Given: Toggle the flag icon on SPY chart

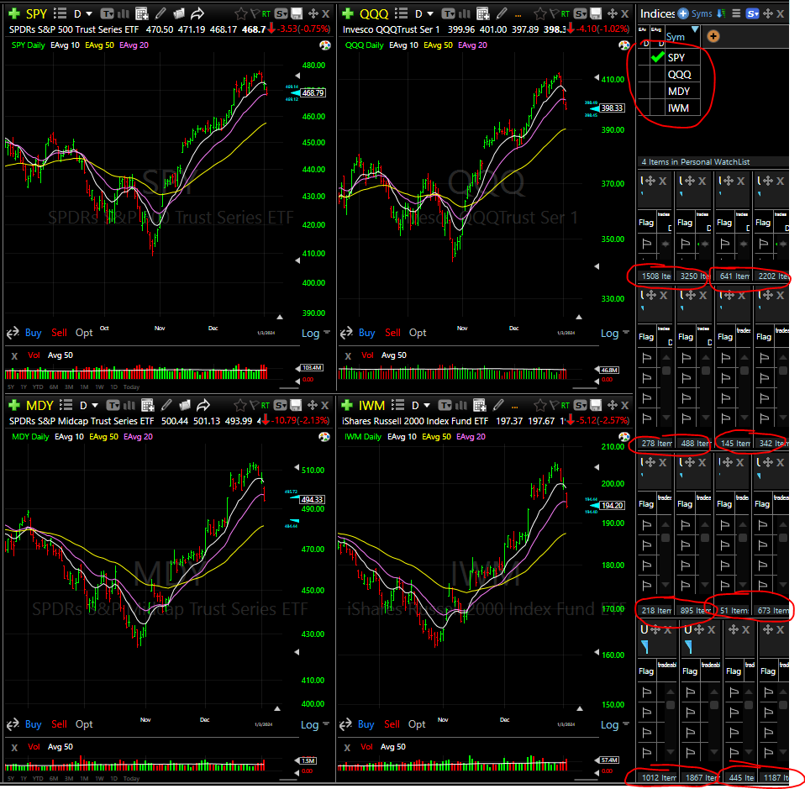Looking at the screenshot, I should tap(254, 13).
